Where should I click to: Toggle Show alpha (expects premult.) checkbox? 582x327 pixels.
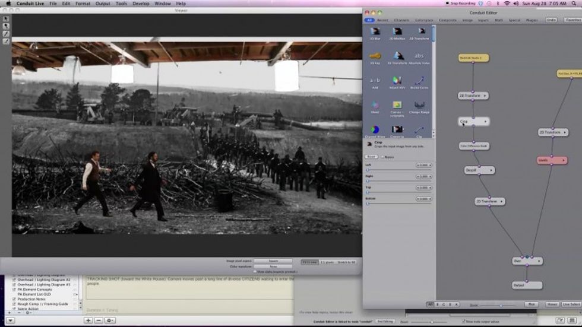[255, 272]
